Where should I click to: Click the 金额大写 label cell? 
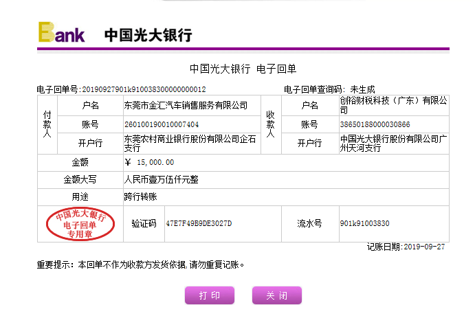80,180
